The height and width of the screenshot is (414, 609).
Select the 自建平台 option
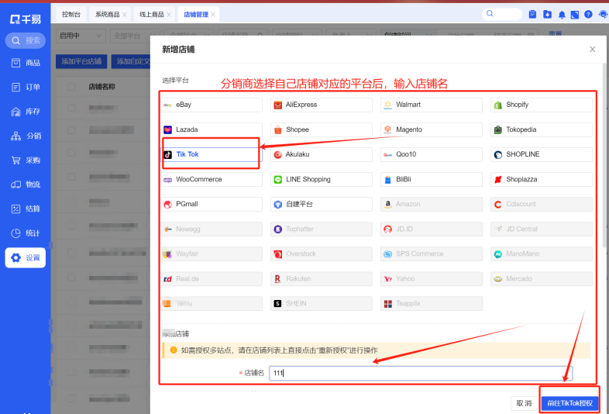tap(322, 204)
